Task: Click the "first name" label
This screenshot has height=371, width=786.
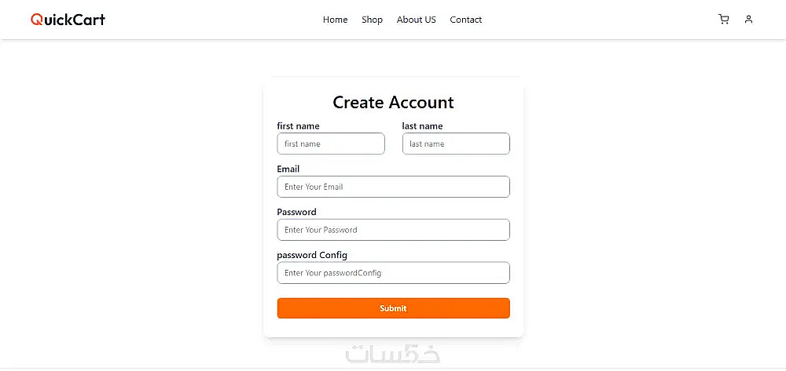Action: click(298, 126)
